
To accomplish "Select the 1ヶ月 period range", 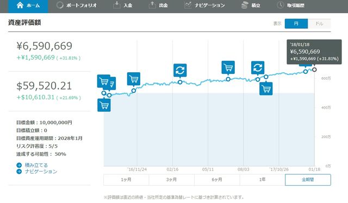I will [126, 180].
